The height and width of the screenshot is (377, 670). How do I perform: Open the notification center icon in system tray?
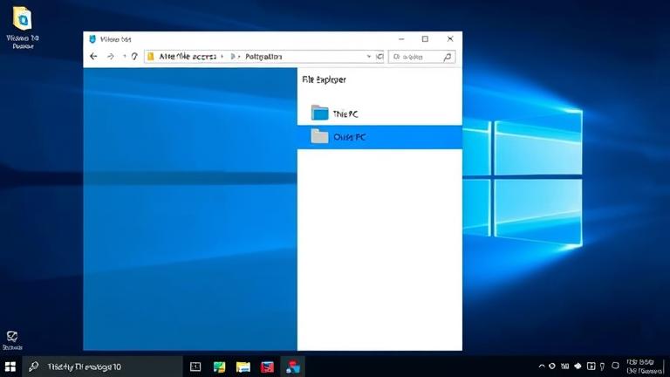(615, 366)
